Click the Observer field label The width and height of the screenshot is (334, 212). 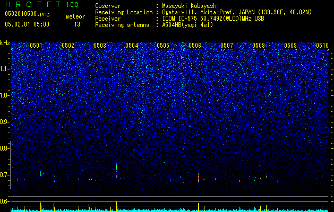[108, 6]
